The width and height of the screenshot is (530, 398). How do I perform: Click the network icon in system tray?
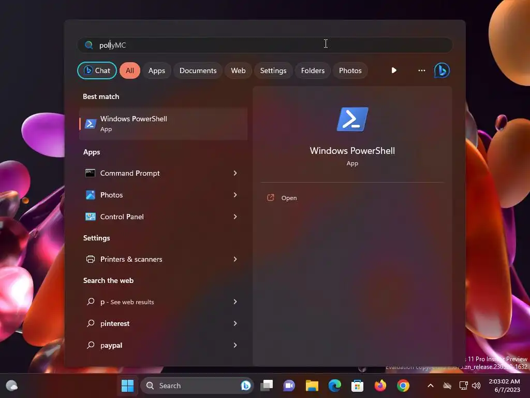pyautogui.click(x=463, y=386)
